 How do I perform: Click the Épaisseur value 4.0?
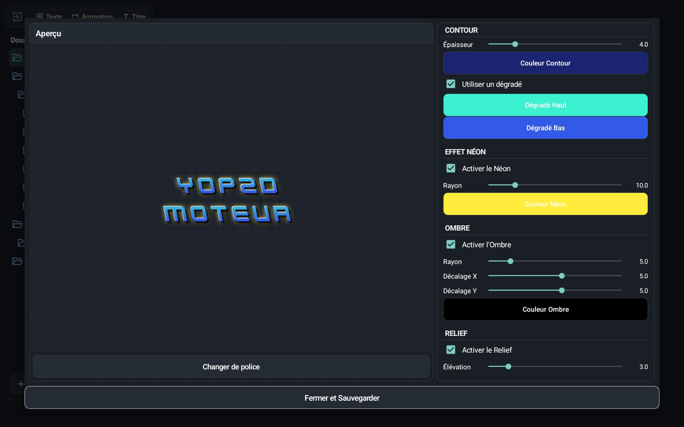[x=643, y=44]
